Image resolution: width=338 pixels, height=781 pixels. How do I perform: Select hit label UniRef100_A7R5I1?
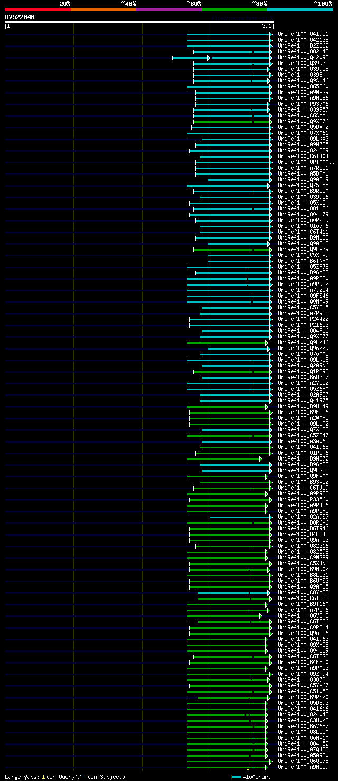tap(303, 168)
